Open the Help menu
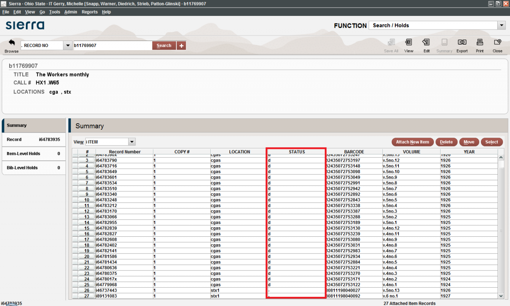 (x=106, y=12)
